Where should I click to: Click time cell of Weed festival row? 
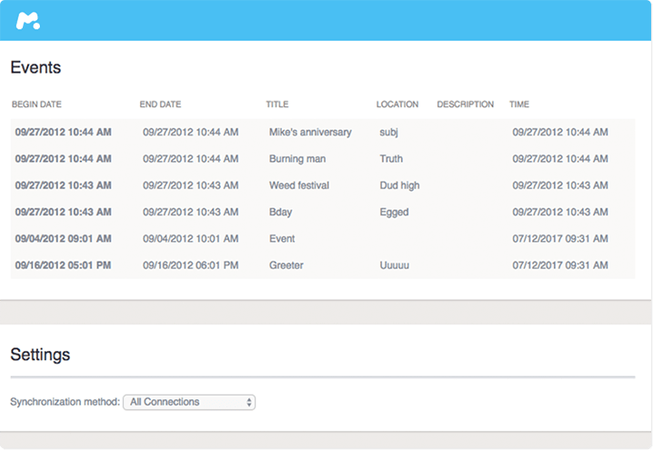click(560, 185)
